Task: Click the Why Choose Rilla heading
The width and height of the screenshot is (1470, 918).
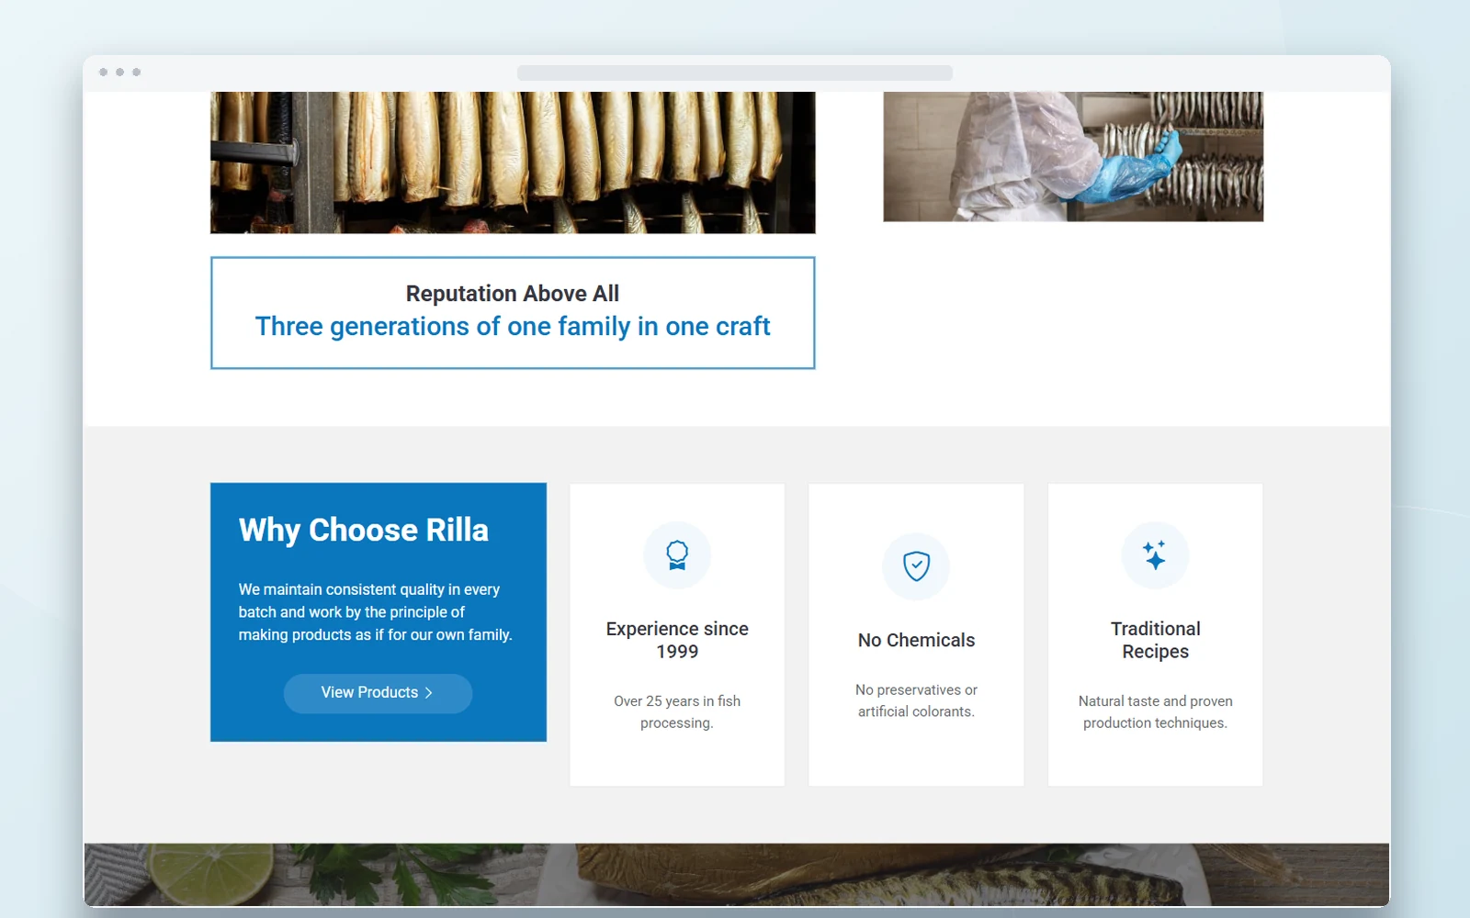Action: pyautogui.click(x=364, y=530)
